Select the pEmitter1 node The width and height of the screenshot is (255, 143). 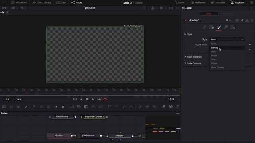click(x=59, y=135)
